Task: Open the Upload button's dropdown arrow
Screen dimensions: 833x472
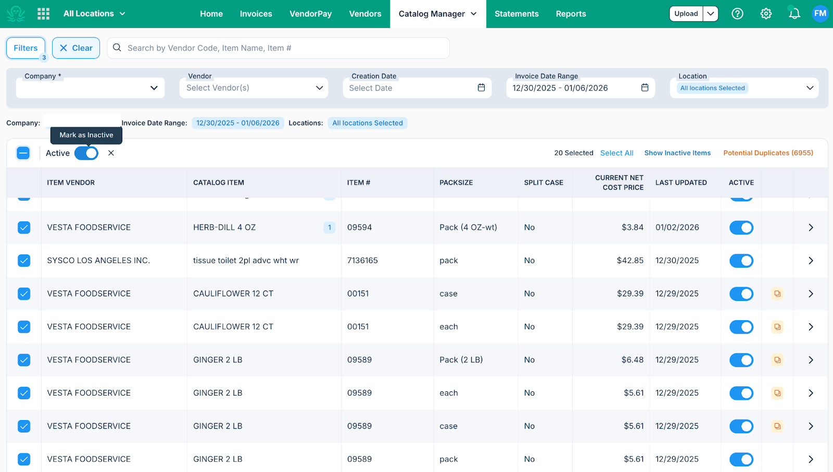Action: [711, 14]
